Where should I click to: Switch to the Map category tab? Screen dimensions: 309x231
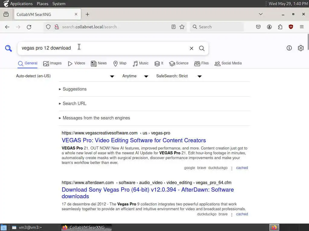pos(120,63)
